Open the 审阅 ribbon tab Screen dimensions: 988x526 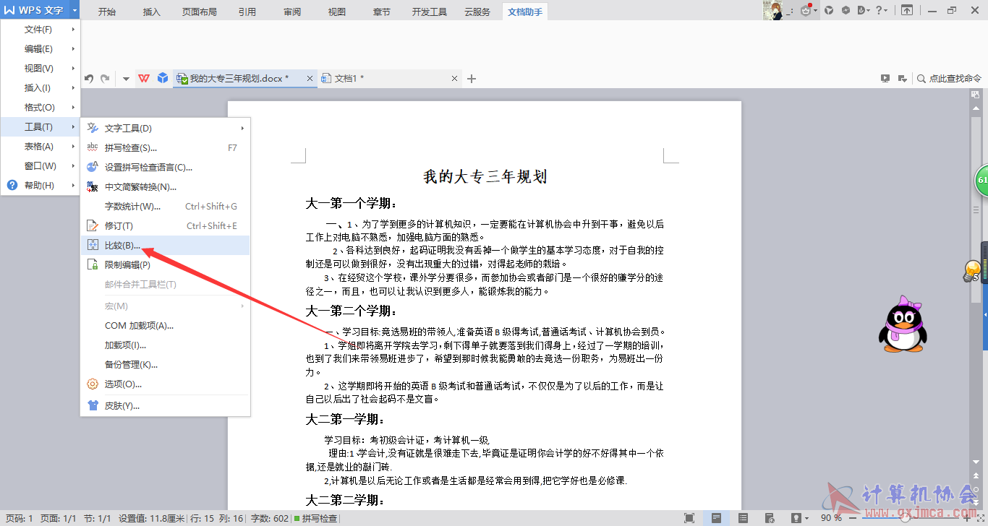pos(292,12)
